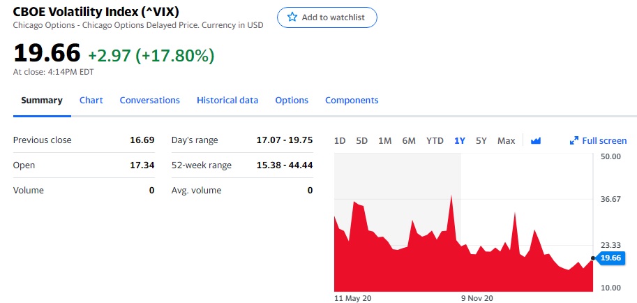Click the black current-price dot on chart
637x303 pixels.
pos(593,258)
